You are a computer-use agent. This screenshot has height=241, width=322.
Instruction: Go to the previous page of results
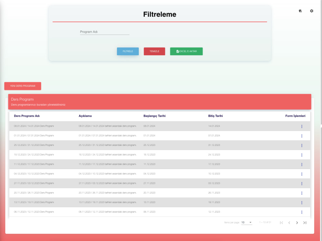click(289, 223)
